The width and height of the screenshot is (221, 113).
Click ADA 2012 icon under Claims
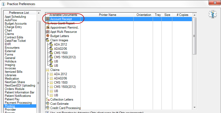point(51,74)
